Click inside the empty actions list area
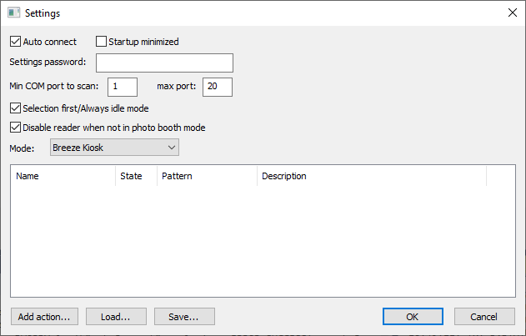 [263, 240]
